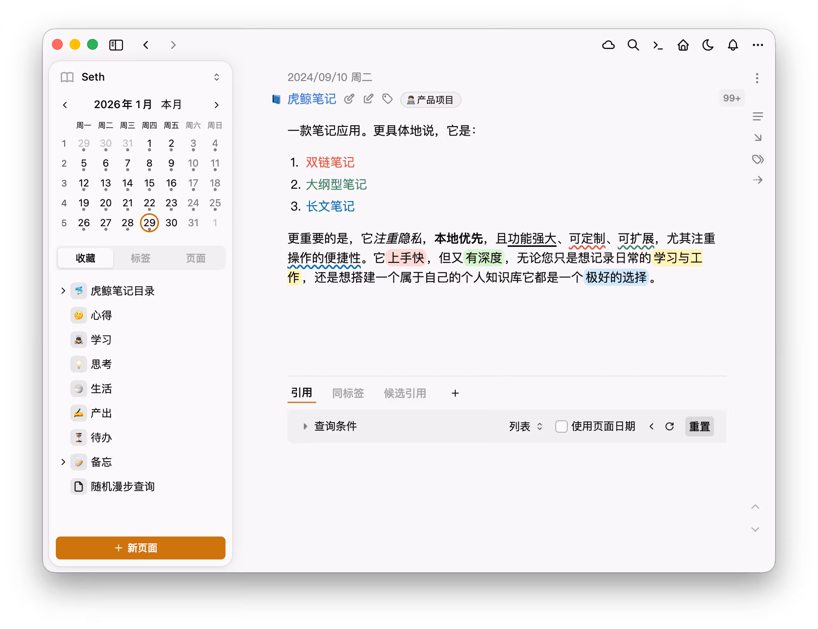The image size is (818, 629).
Task: Check 使用页面日期 checkbox
Action: [x=561, y=426]
